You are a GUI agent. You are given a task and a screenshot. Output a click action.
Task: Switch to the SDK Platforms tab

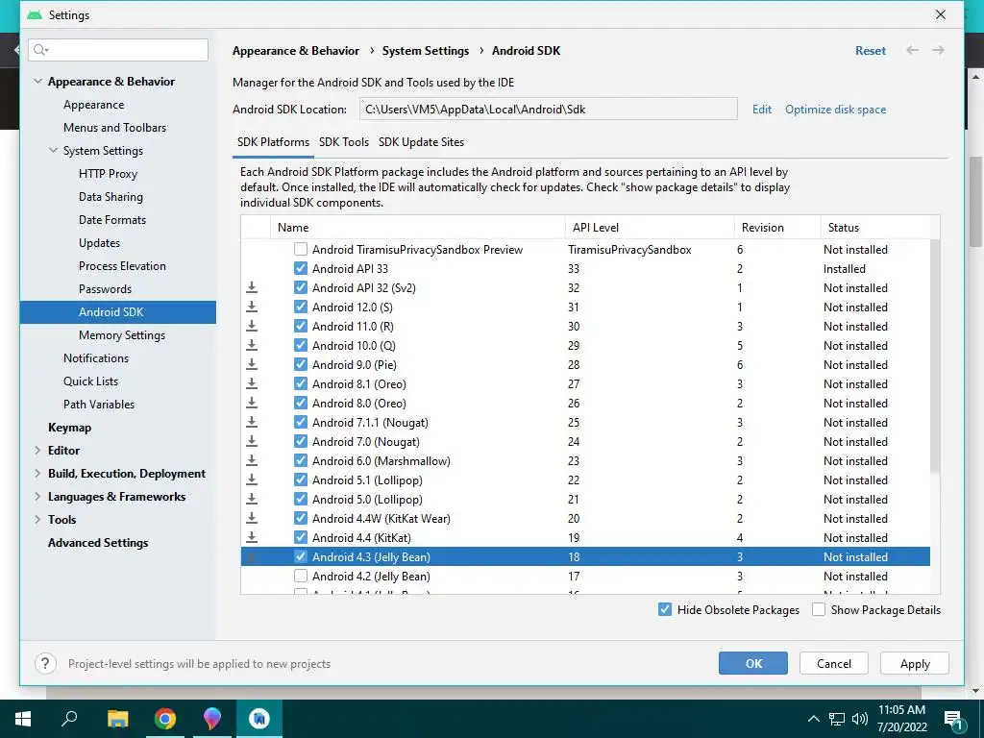[273, 142]
